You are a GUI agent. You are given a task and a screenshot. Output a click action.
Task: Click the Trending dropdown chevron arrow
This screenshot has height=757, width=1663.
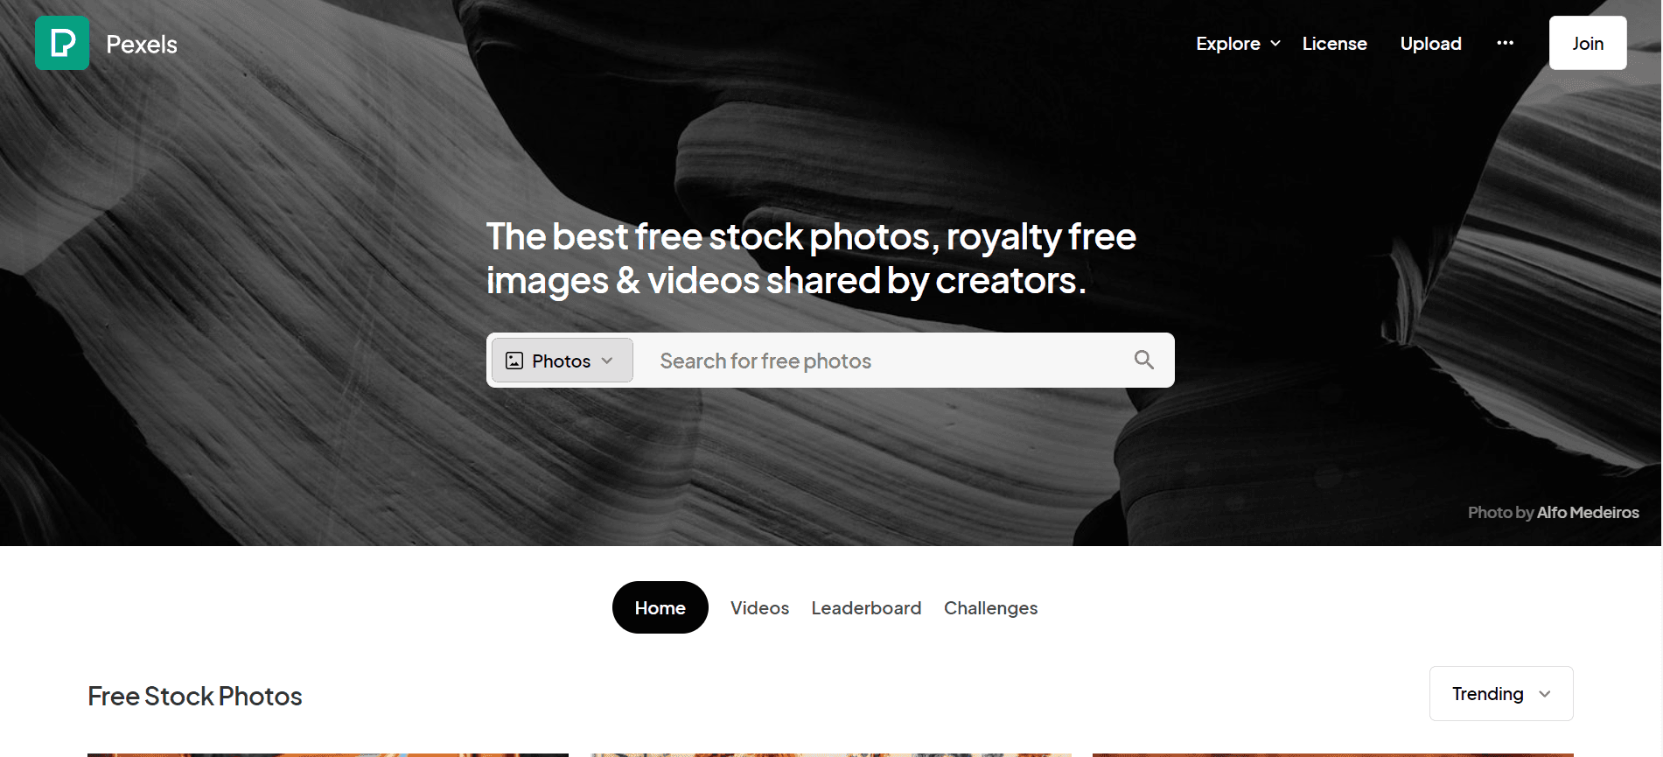click(1545, 694)
